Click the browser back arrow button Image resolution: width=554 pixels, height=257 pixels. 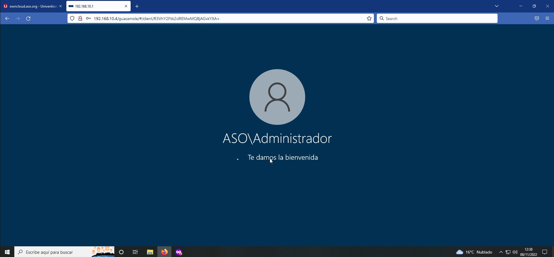[7, 19]
